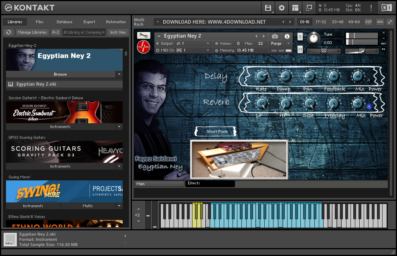
Task: Switch to the Libraries tab
Action: (x=15, y=22)
